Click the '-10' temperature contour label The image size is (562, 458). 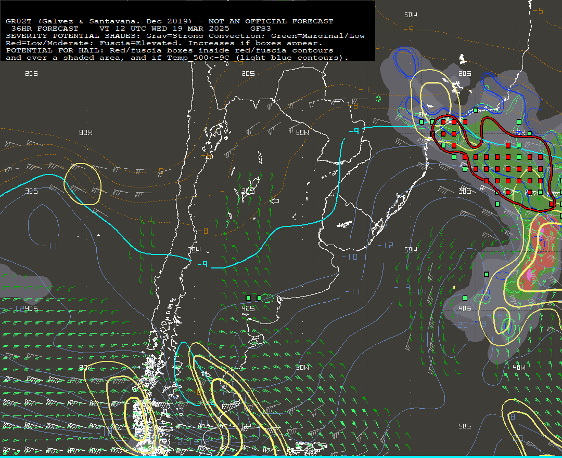350,257
